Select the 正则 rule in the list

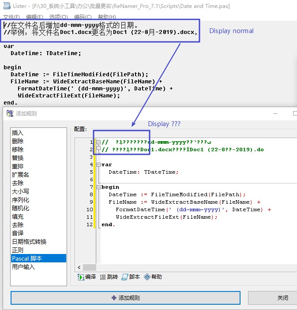(x=18, y=250)
